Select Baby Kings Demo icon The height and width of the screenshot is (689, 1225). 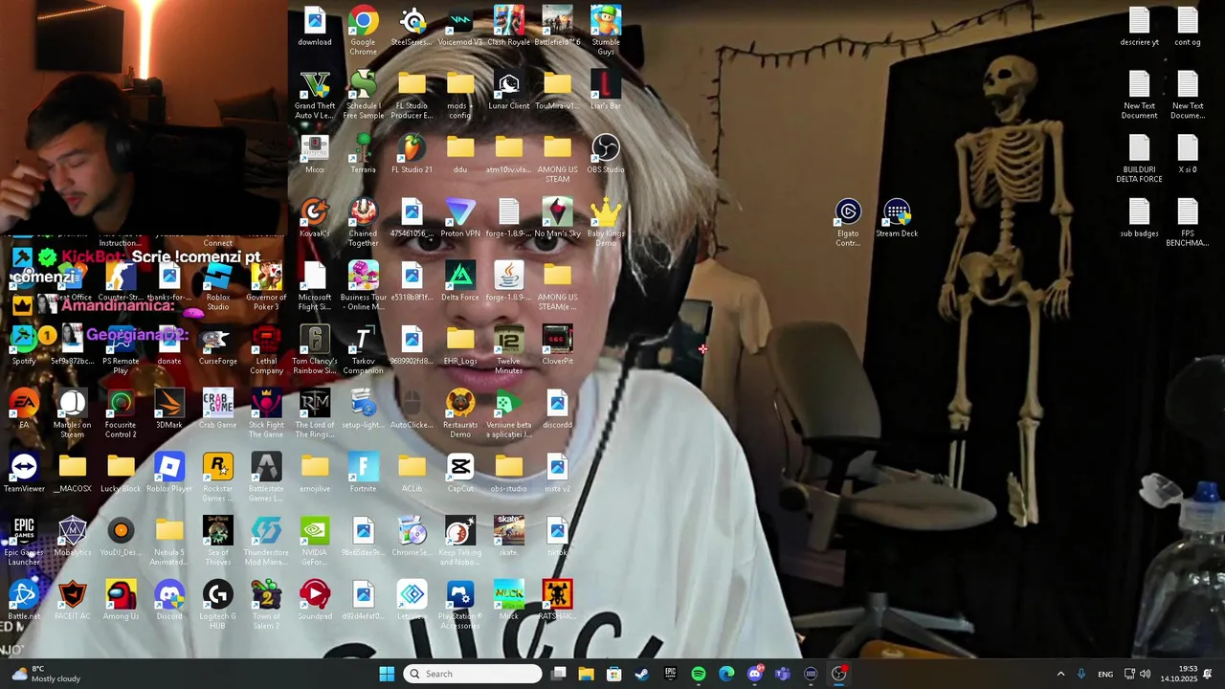coord(606,221)
